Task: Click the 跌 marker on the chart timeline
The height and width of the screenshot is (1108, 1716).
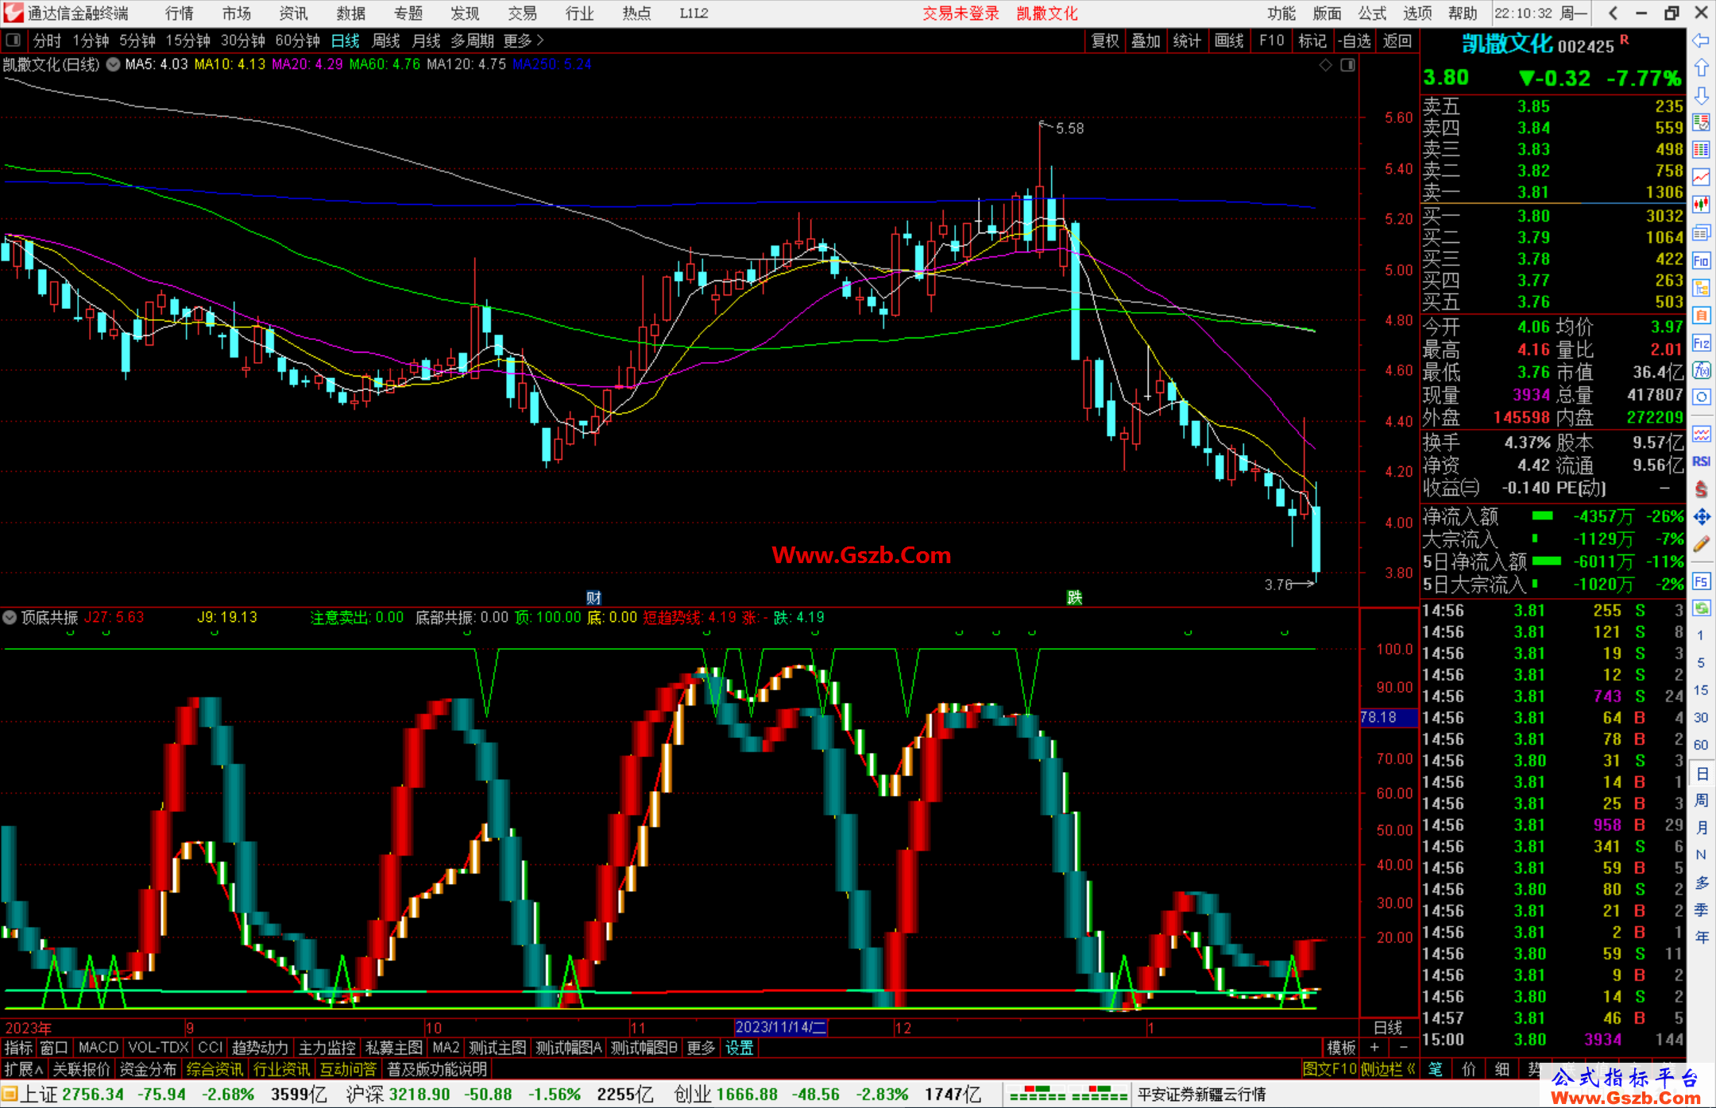Action: click(1074, 597)
